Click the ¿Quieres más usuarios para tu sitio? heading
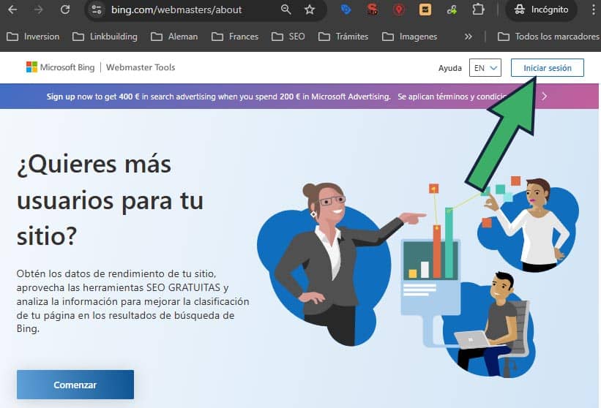 (110, 200)
